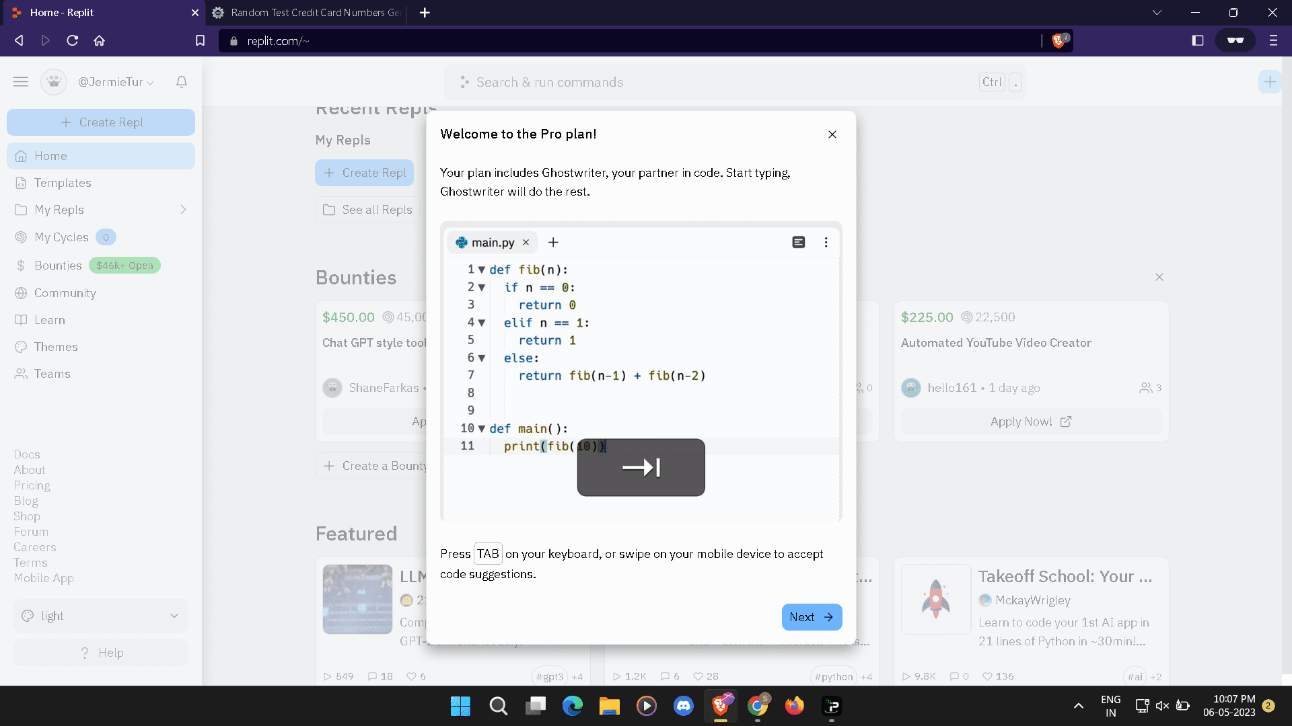Click the notifications bell icon

[x=182, y=82]
